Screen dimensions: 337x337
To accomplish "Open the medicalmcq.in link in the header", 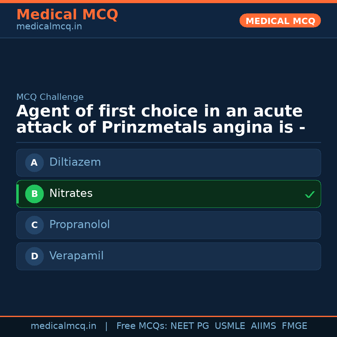I will (x=49, y=26).
